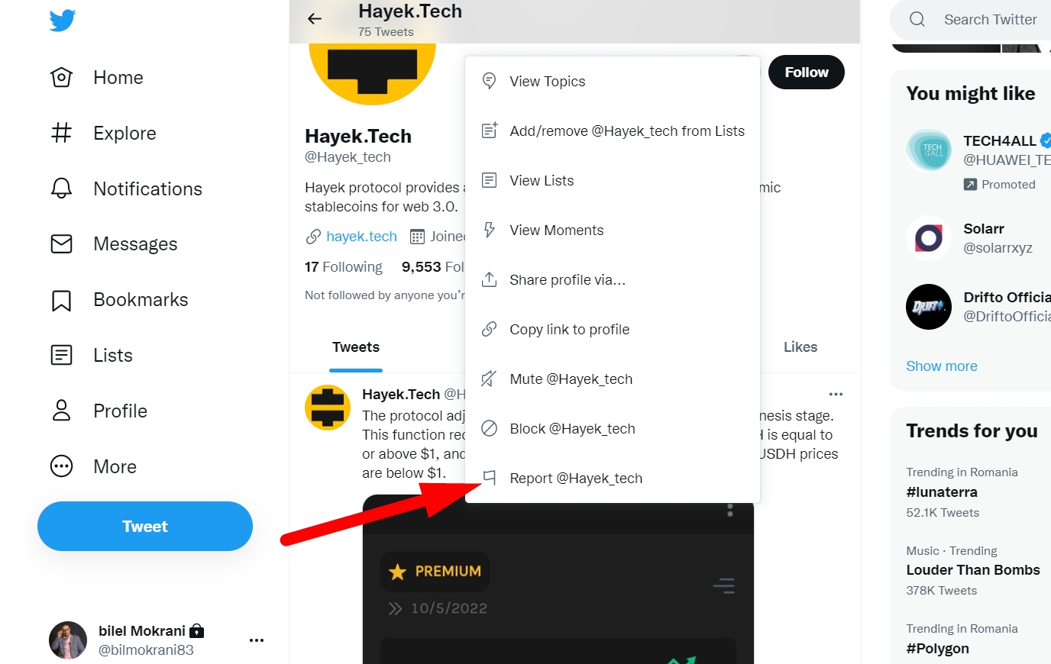Screen dimensions: 1051x664
Task: Choose Share profile via… option
Action: 613,280
